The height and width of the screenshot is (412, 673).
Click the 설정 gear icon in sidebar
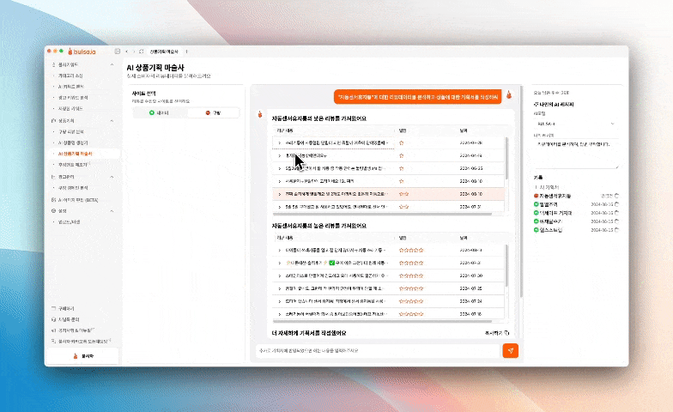pyautogui.click(x=53, y=211)
